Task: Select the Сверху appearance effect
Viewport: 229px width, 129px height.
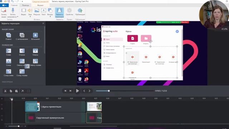Action: coord(35,52)
